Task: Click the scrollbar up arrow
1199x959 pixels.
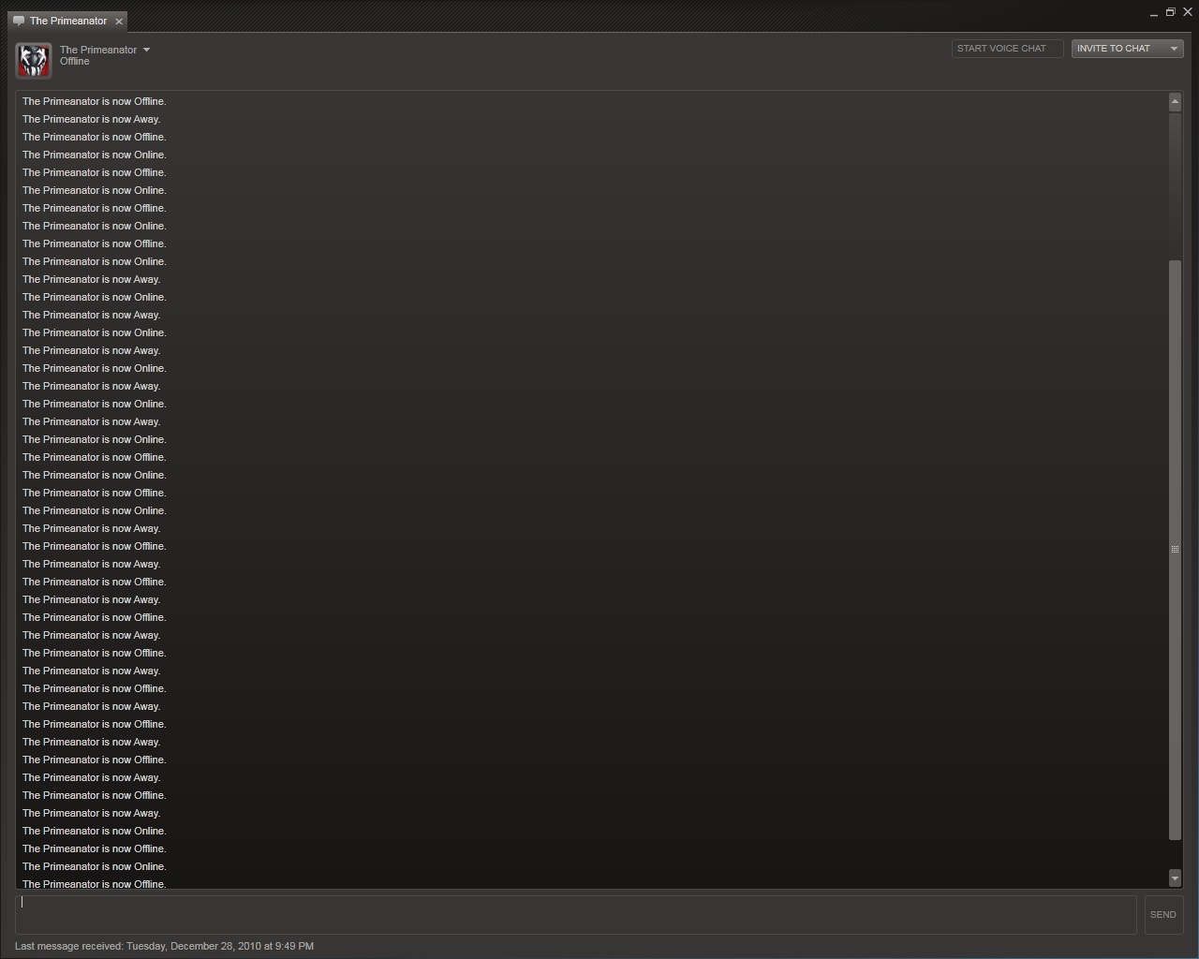Action: [1174, 102]
